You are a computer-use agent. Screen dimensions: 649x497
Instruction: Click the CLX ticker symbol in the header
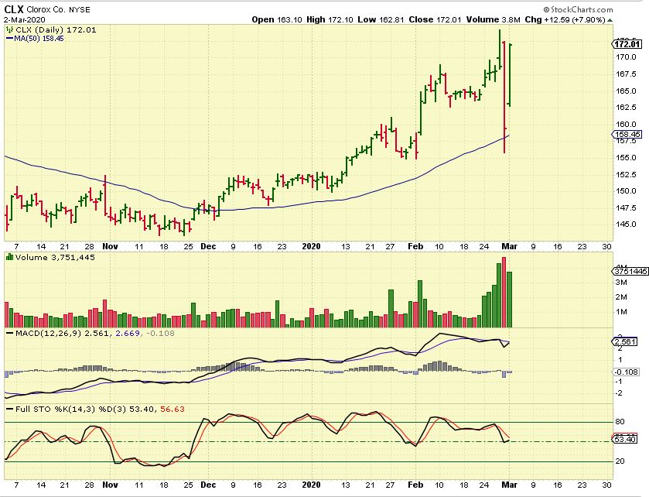coord(14,9)
